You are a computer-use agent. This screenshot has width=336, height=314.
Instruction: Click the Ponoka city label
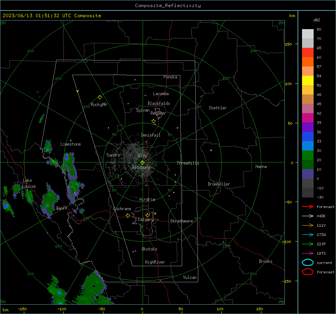[170, 77]
